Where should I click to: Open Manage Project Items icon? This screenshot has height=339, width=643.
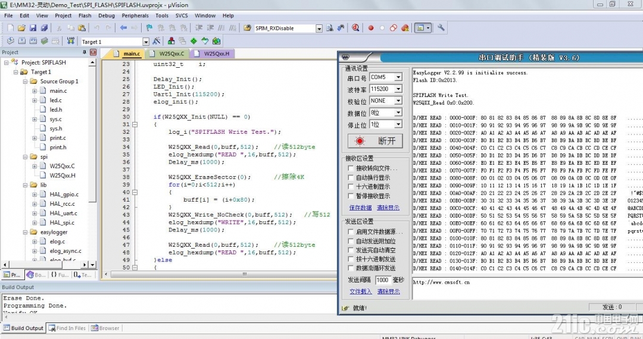pyautogui.click(x=171, y=41)
